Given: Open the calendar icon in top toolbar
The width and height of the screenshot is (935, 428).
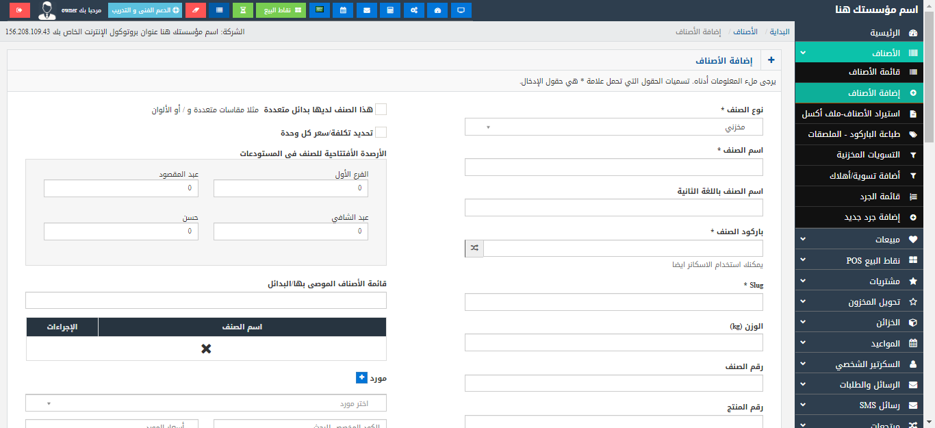Looking at the screenshot, I should (x=343, y=10).
